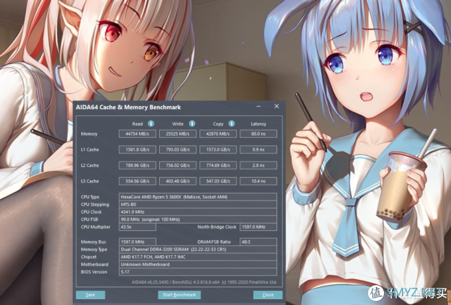
Task: Minimize the AIDA64 benchmark window
Action: 258,107
